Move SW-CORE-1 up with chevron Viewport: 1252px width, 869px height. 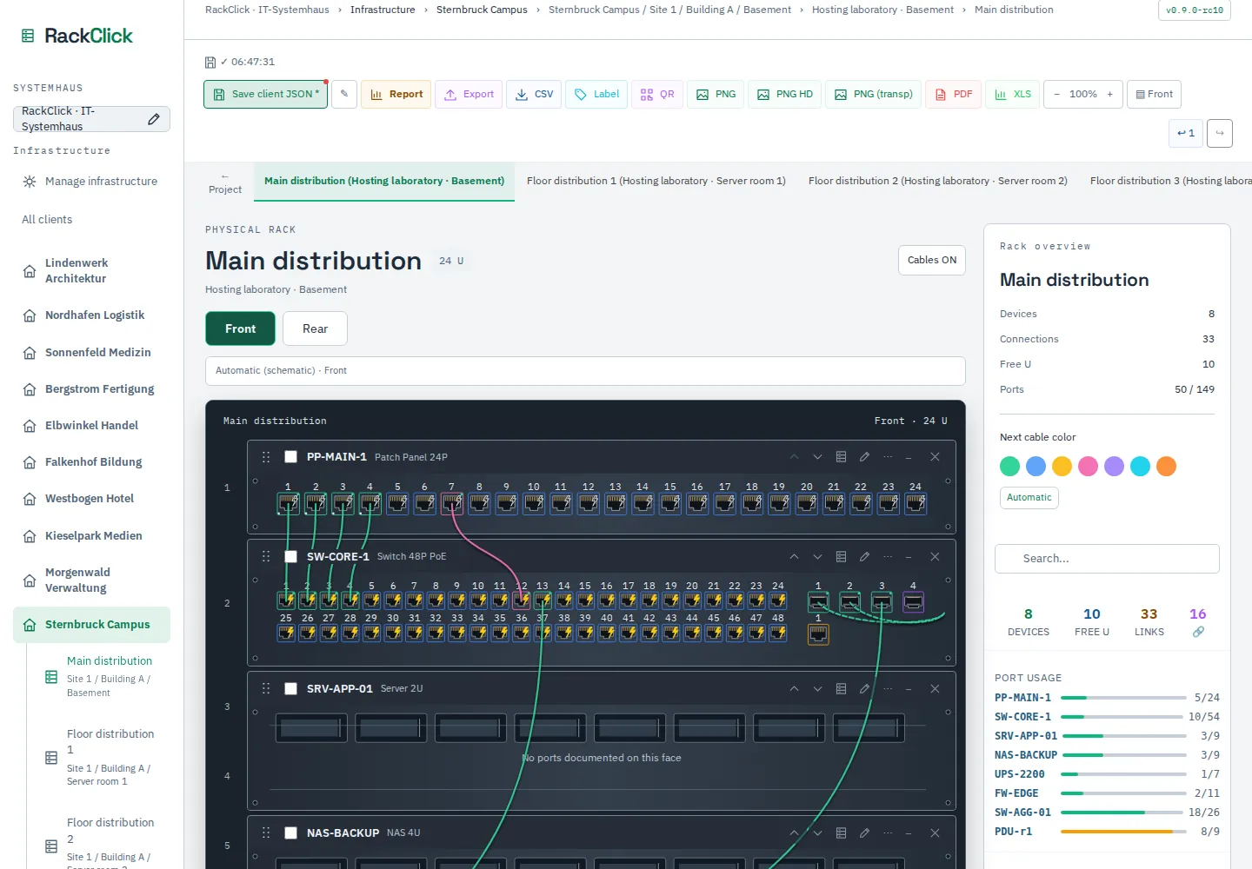[x=794, y=557]
